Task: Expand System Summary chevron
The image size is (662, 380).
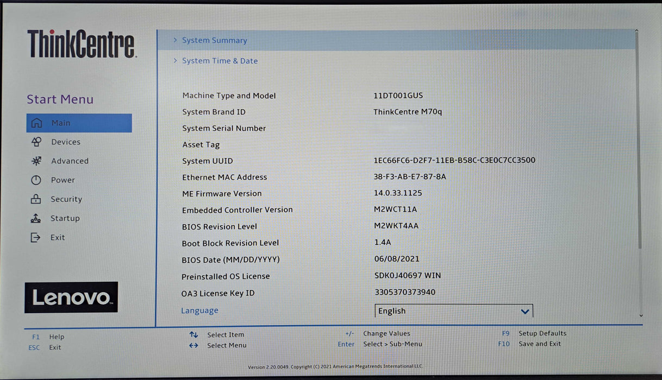Action: coord(175,40)
